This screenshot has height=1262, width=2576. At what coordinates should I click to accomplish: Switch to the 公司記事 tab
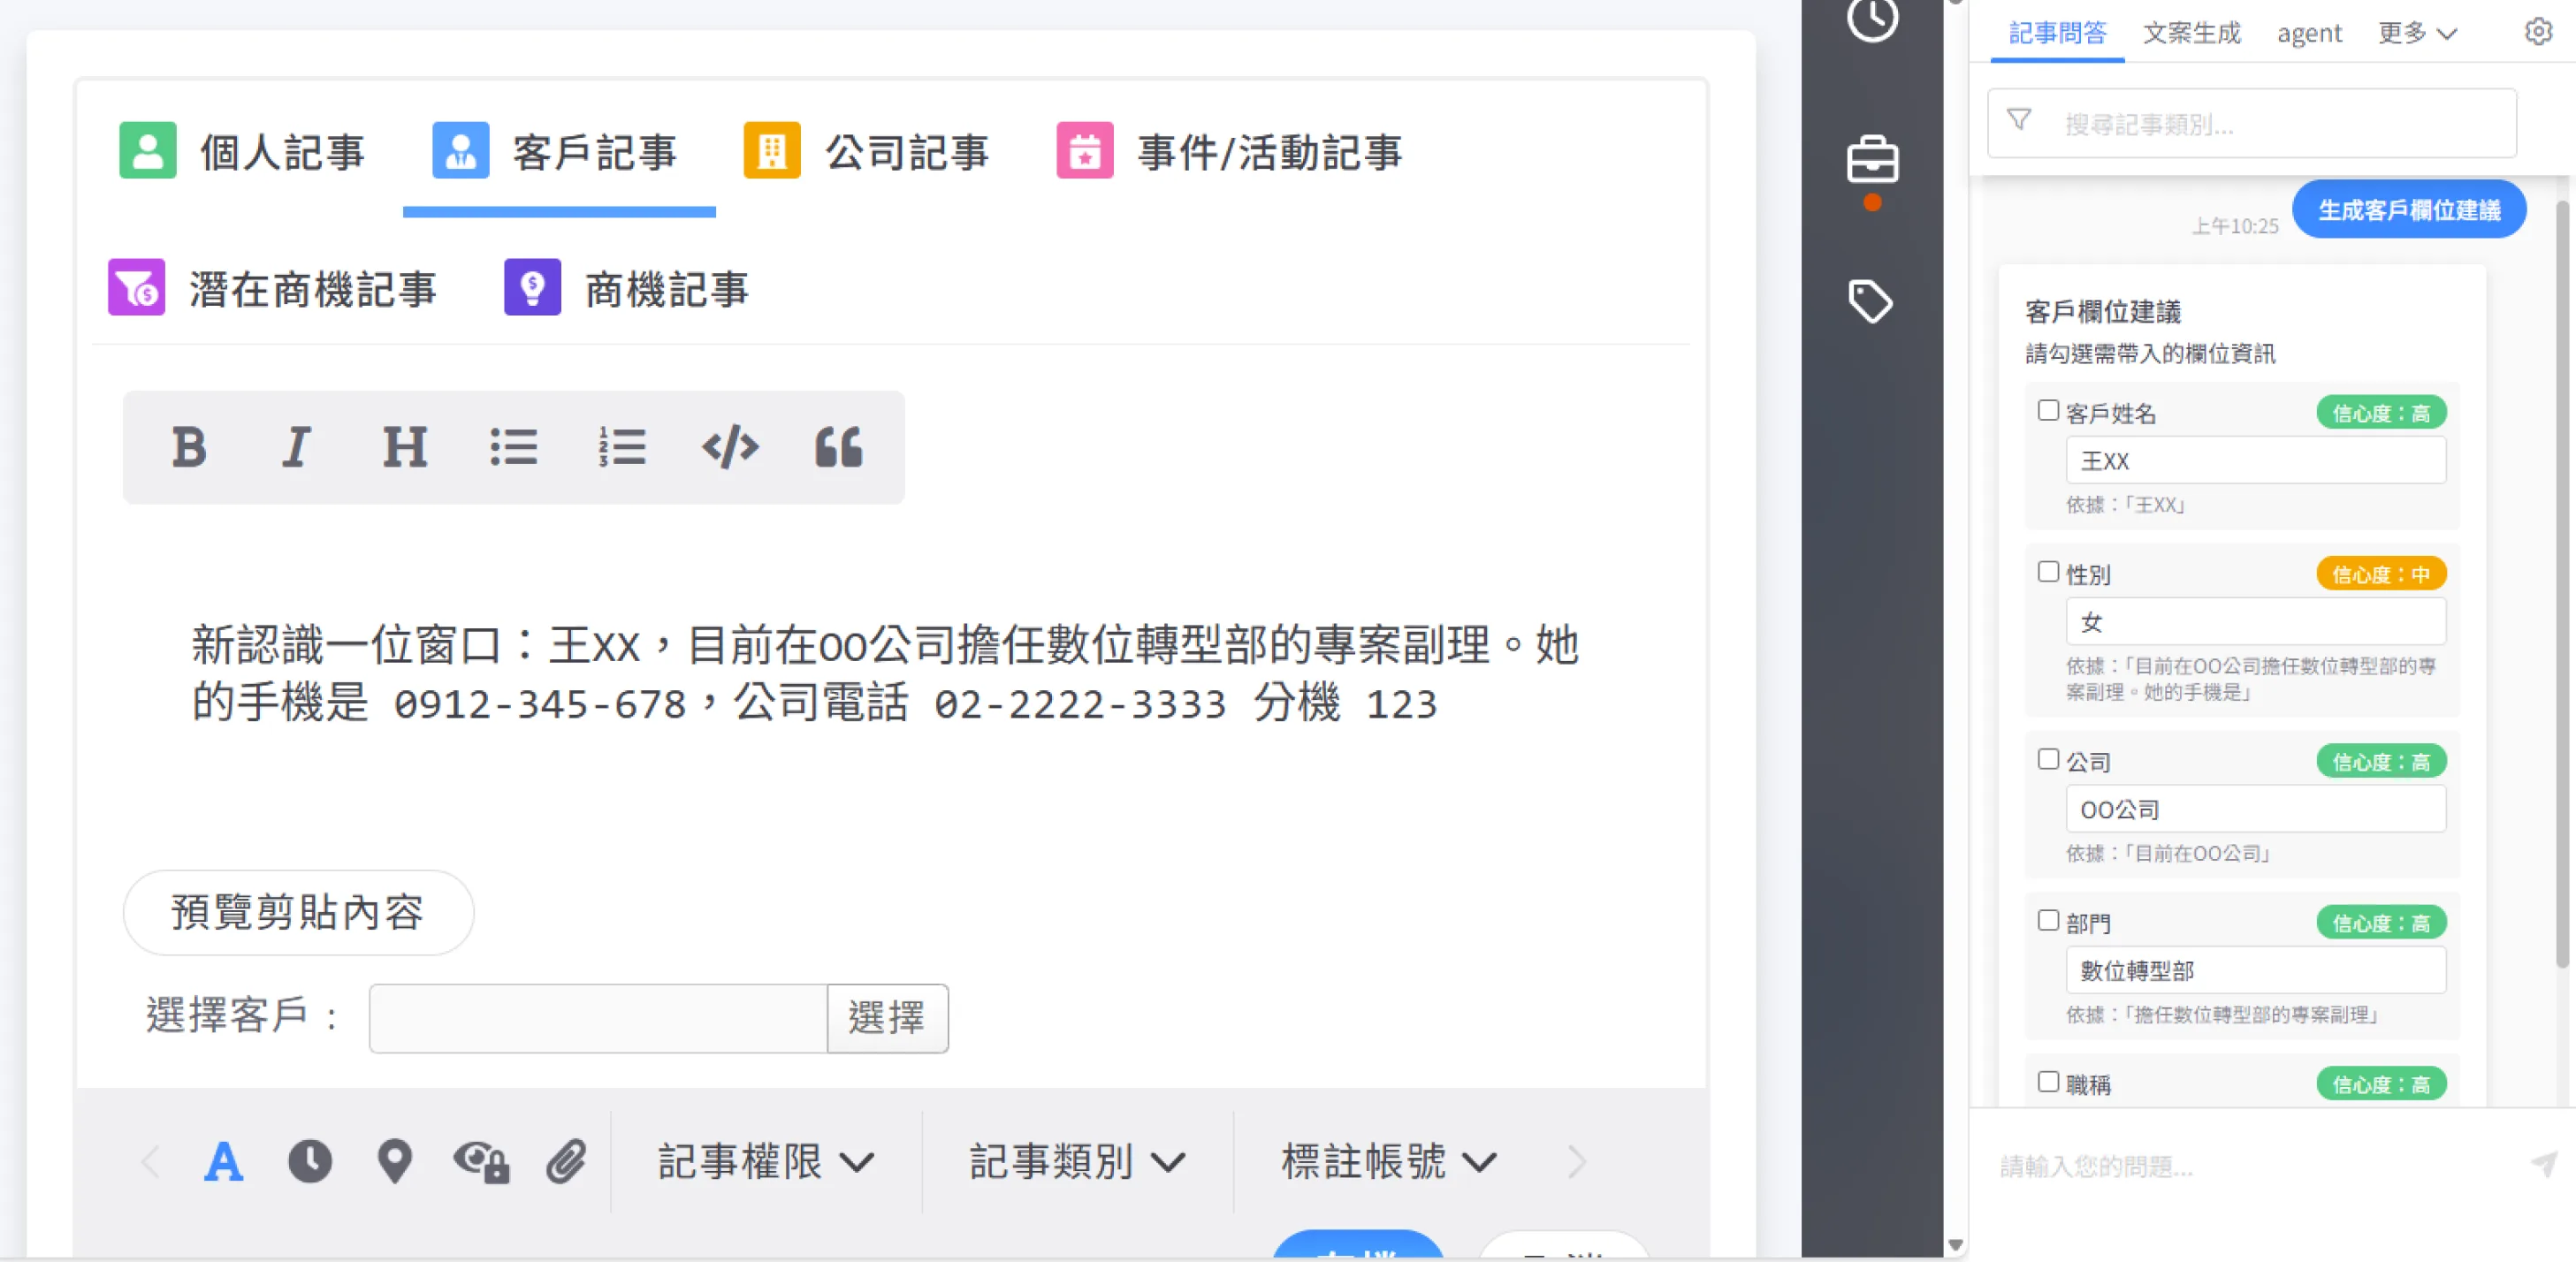pyautogui.click(x=867, y=151)
